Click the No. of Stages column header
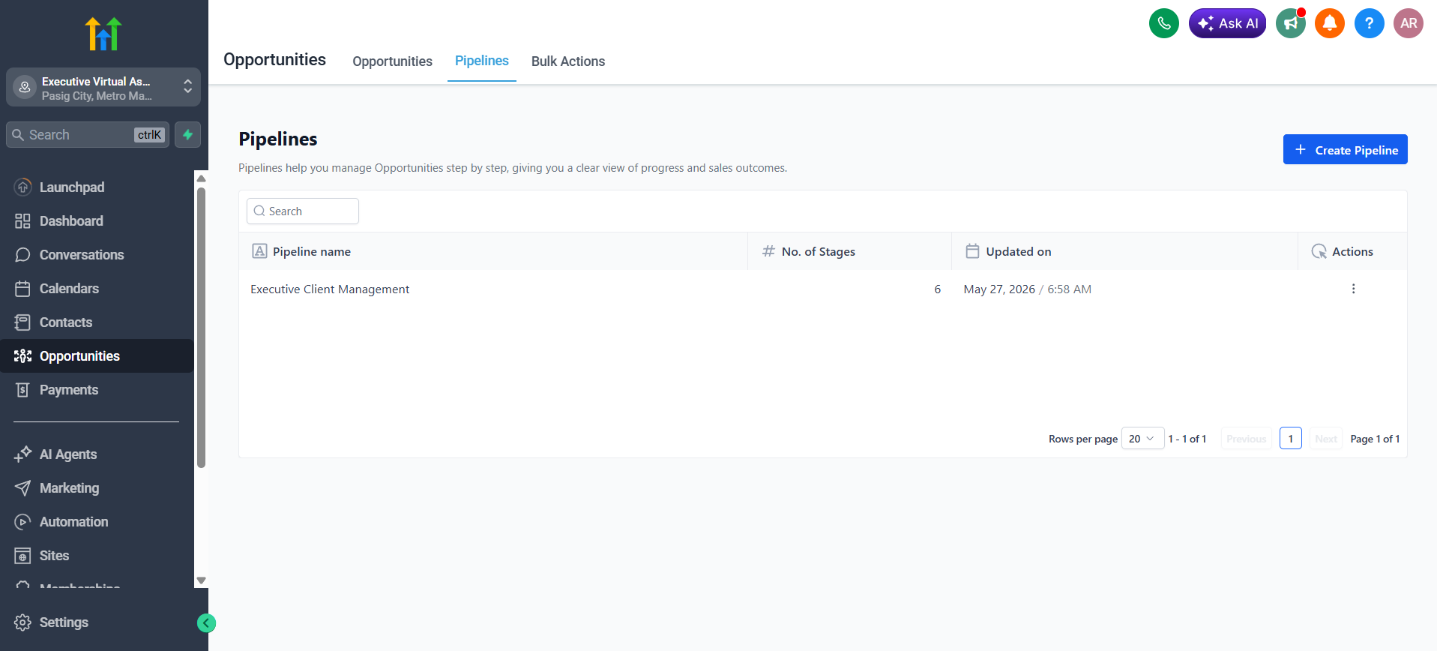 [x=849, y=251]
